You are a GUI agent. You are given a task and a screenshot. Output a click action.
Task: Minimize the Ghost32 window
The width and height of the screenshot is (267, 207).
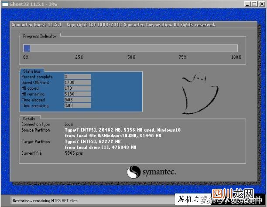click(x=247, y=4)
